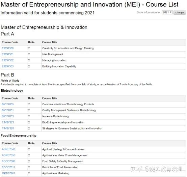The height and width of the screenshot is (177, 187).
Task: Open course link TIMS7328
Action: point(8,128)
